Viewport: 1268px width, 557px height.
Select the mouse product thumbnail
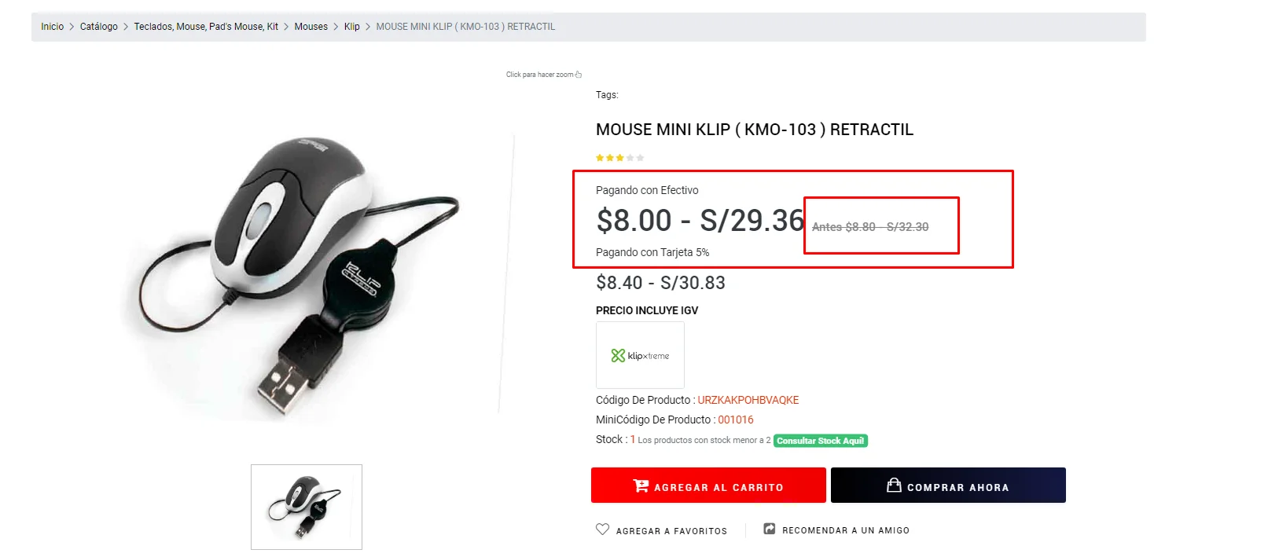306,507
